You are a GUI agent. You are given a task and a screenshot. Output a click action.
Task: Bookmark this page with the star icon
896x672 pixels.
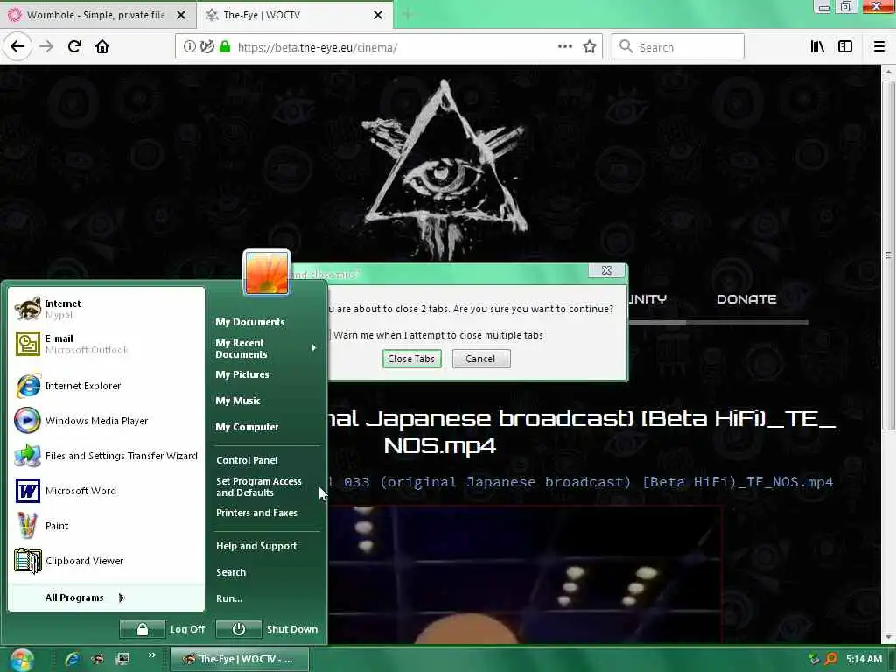(590, 47)
